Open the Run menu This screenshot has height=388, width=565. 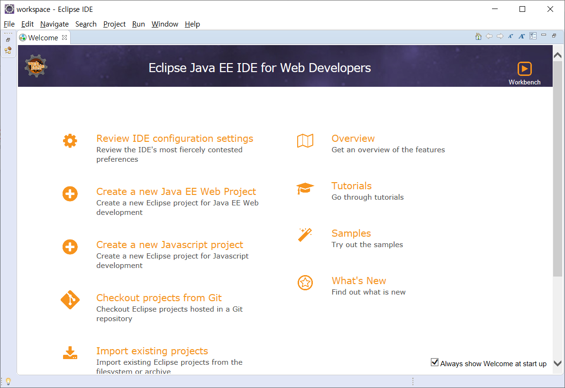tap(138, 24)
